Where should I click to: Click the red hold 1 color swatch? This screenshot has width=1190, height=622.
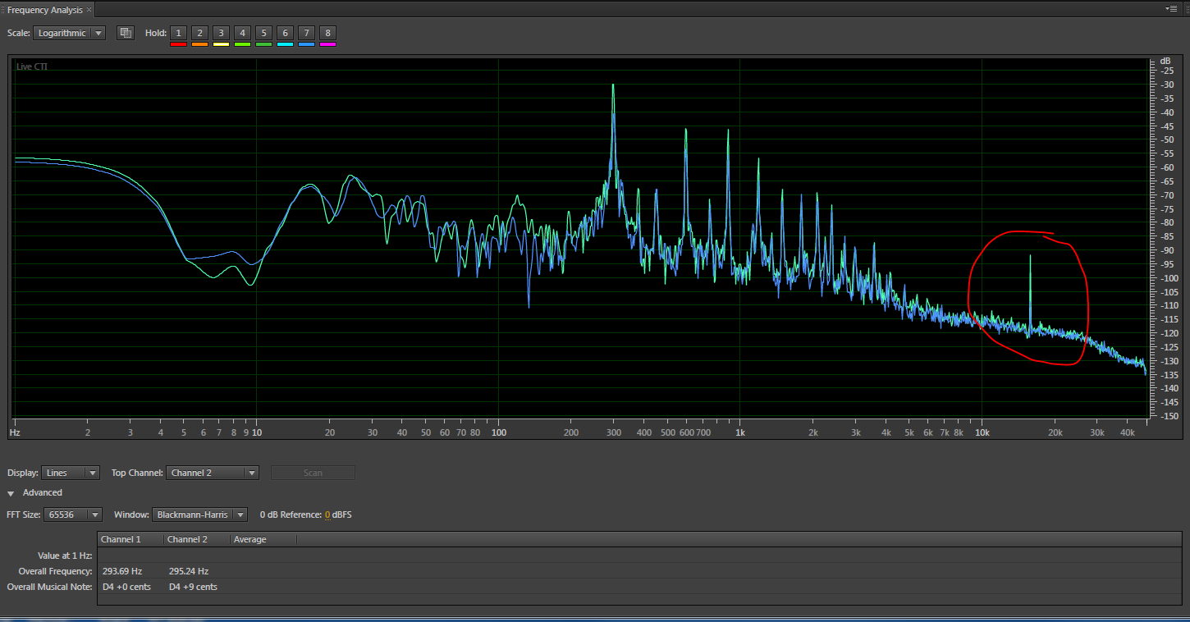[178, 43]
